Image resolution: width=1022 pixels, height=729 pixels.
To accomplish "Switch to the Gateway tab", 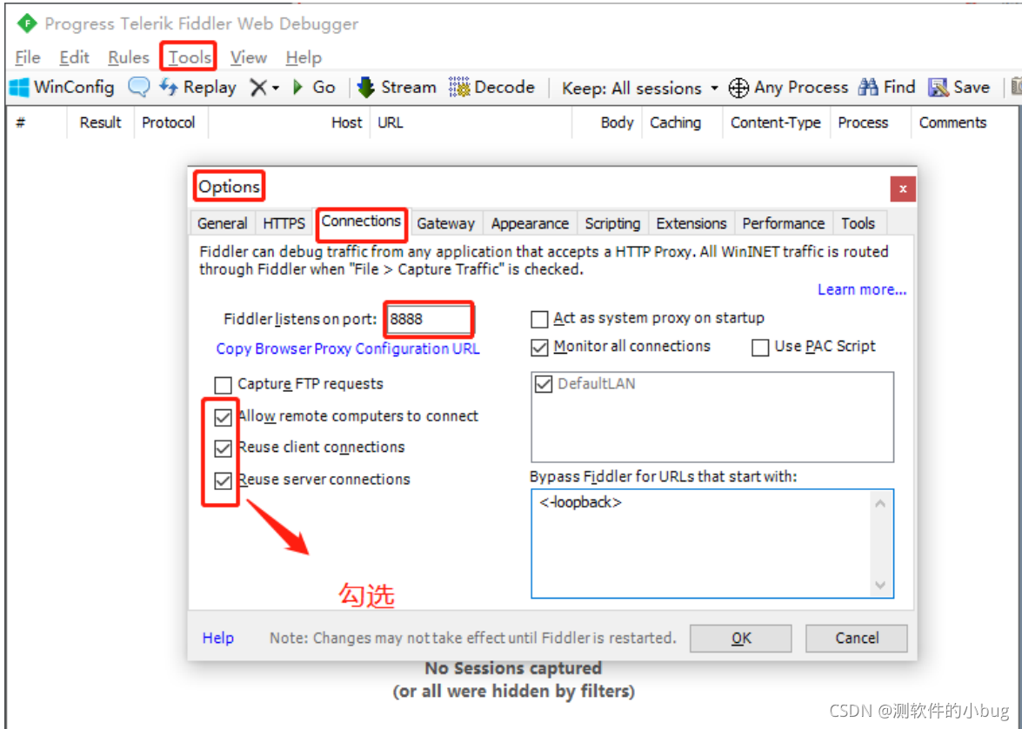I will click(x=446, y=223).
